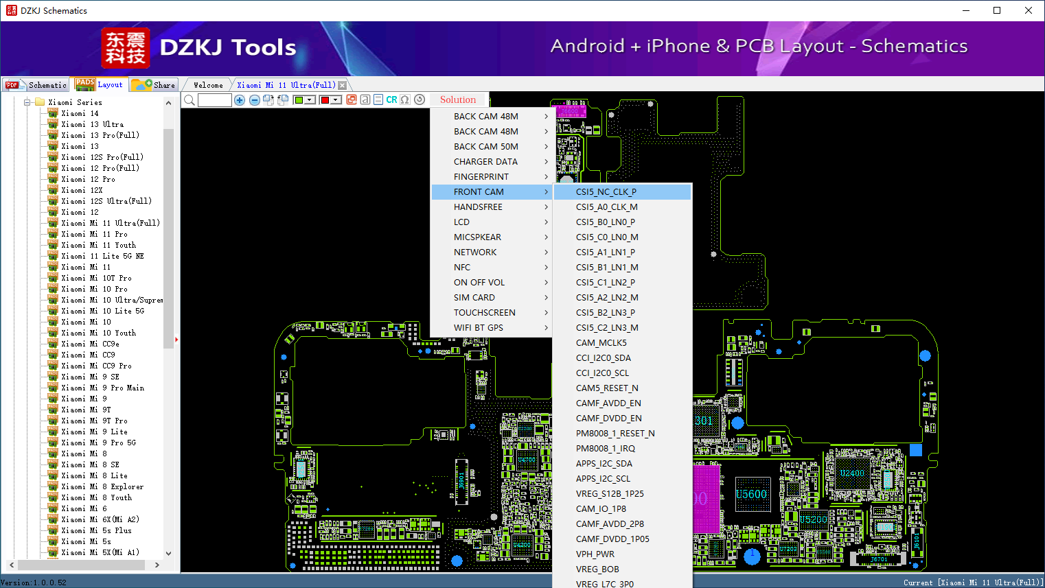Collapse the Xiaomi Series tree node
The image size is (1045, 588).
(28, 102)
